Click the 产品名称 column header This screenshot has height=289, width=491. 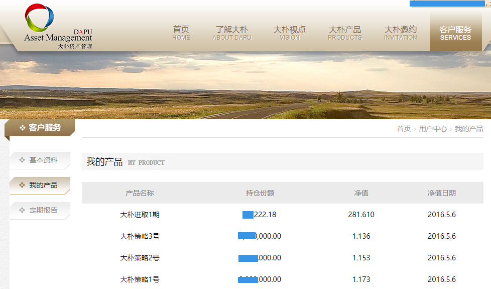[140, 193]
